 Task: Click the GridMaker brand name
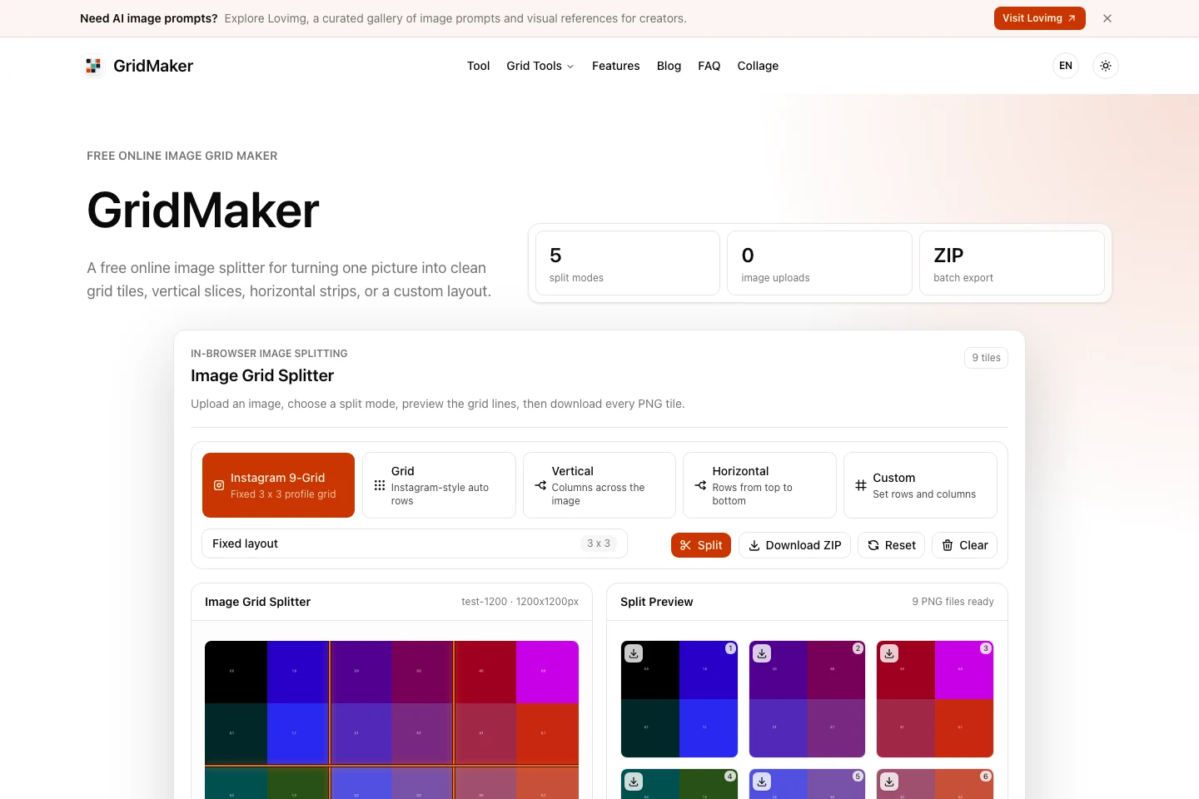point(153,66)
